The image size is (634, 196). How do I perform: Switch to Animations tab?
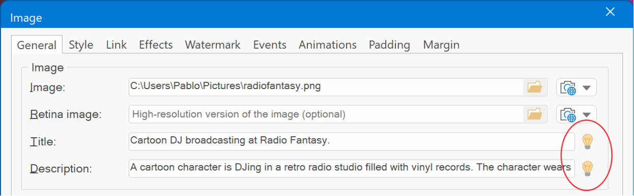328,45
